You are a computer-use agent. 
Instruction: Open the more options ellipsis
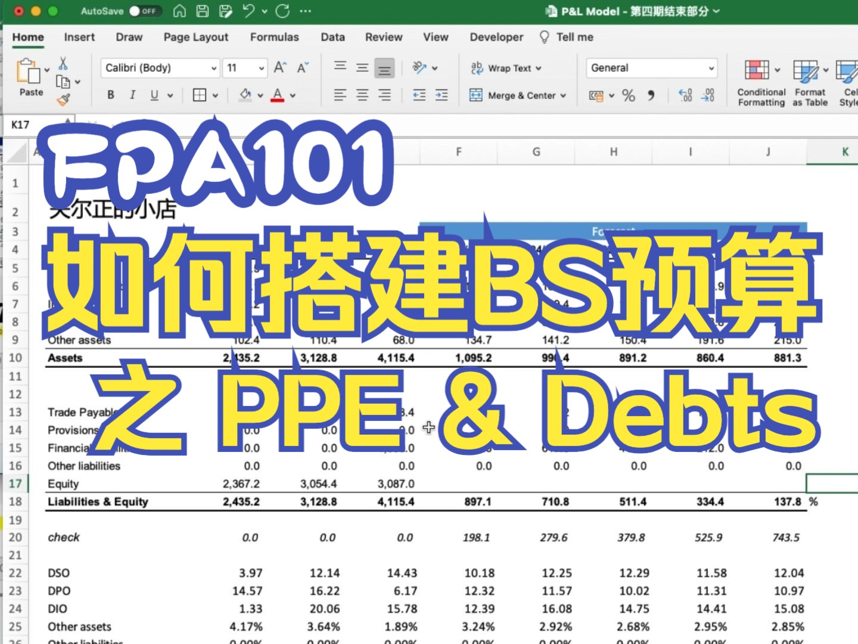pyautogui.click(x=306, y=11)
